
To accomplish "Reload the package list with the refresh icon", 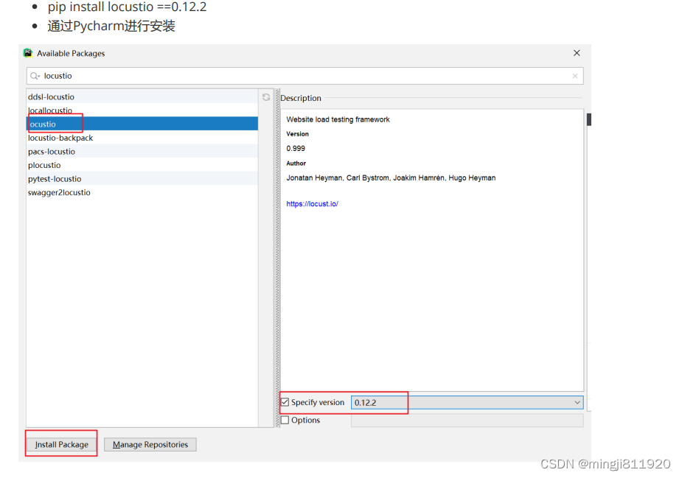I will 266,97.
